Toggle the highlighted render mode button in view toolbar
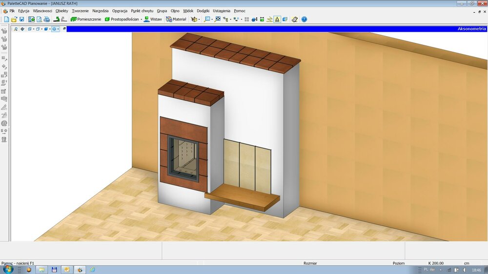 click(x=54, y=29)
